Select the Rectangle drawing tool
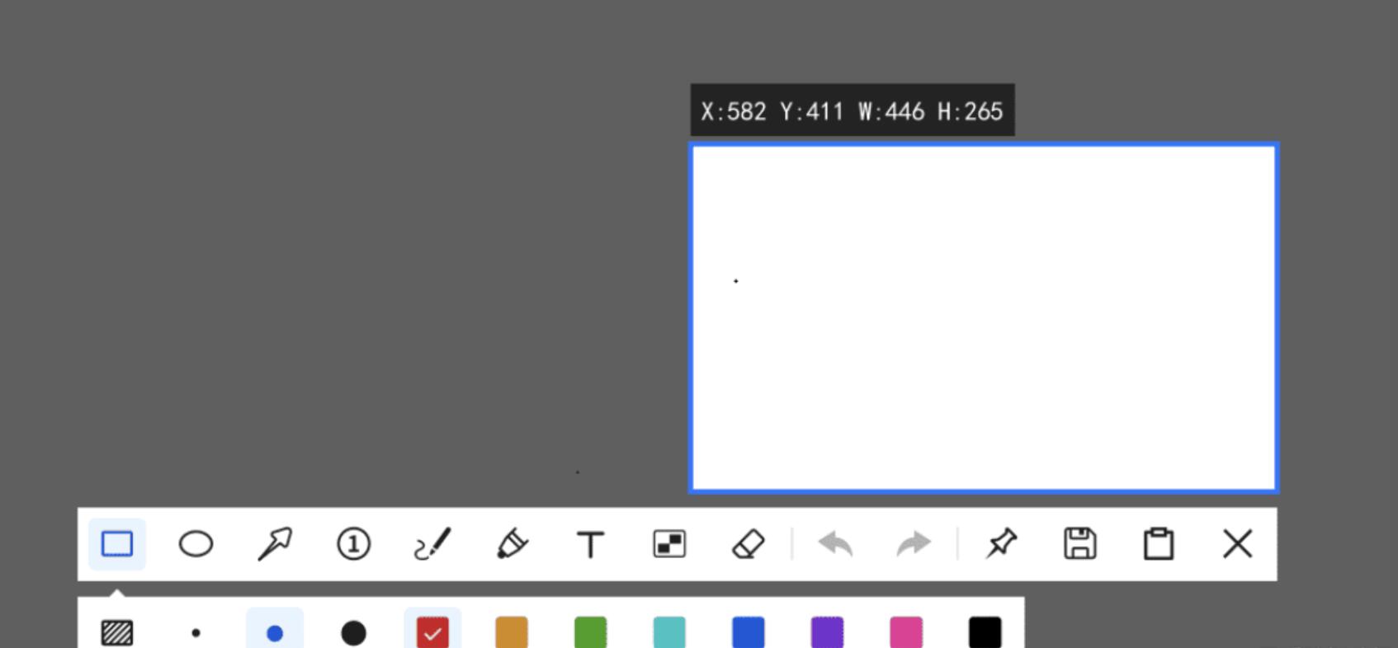This screenshot has height=648, width=1398. (116, 544)
